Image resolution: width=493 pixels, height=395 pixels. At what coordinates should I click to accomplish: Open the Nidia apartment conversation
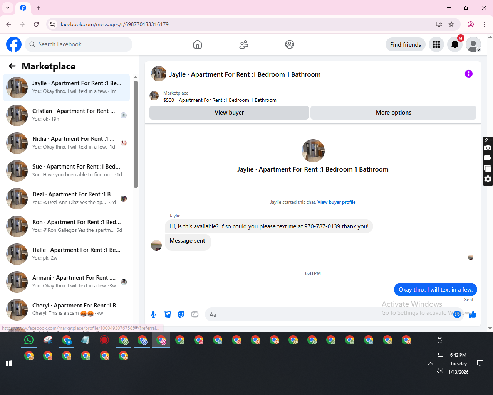(66, 143)
